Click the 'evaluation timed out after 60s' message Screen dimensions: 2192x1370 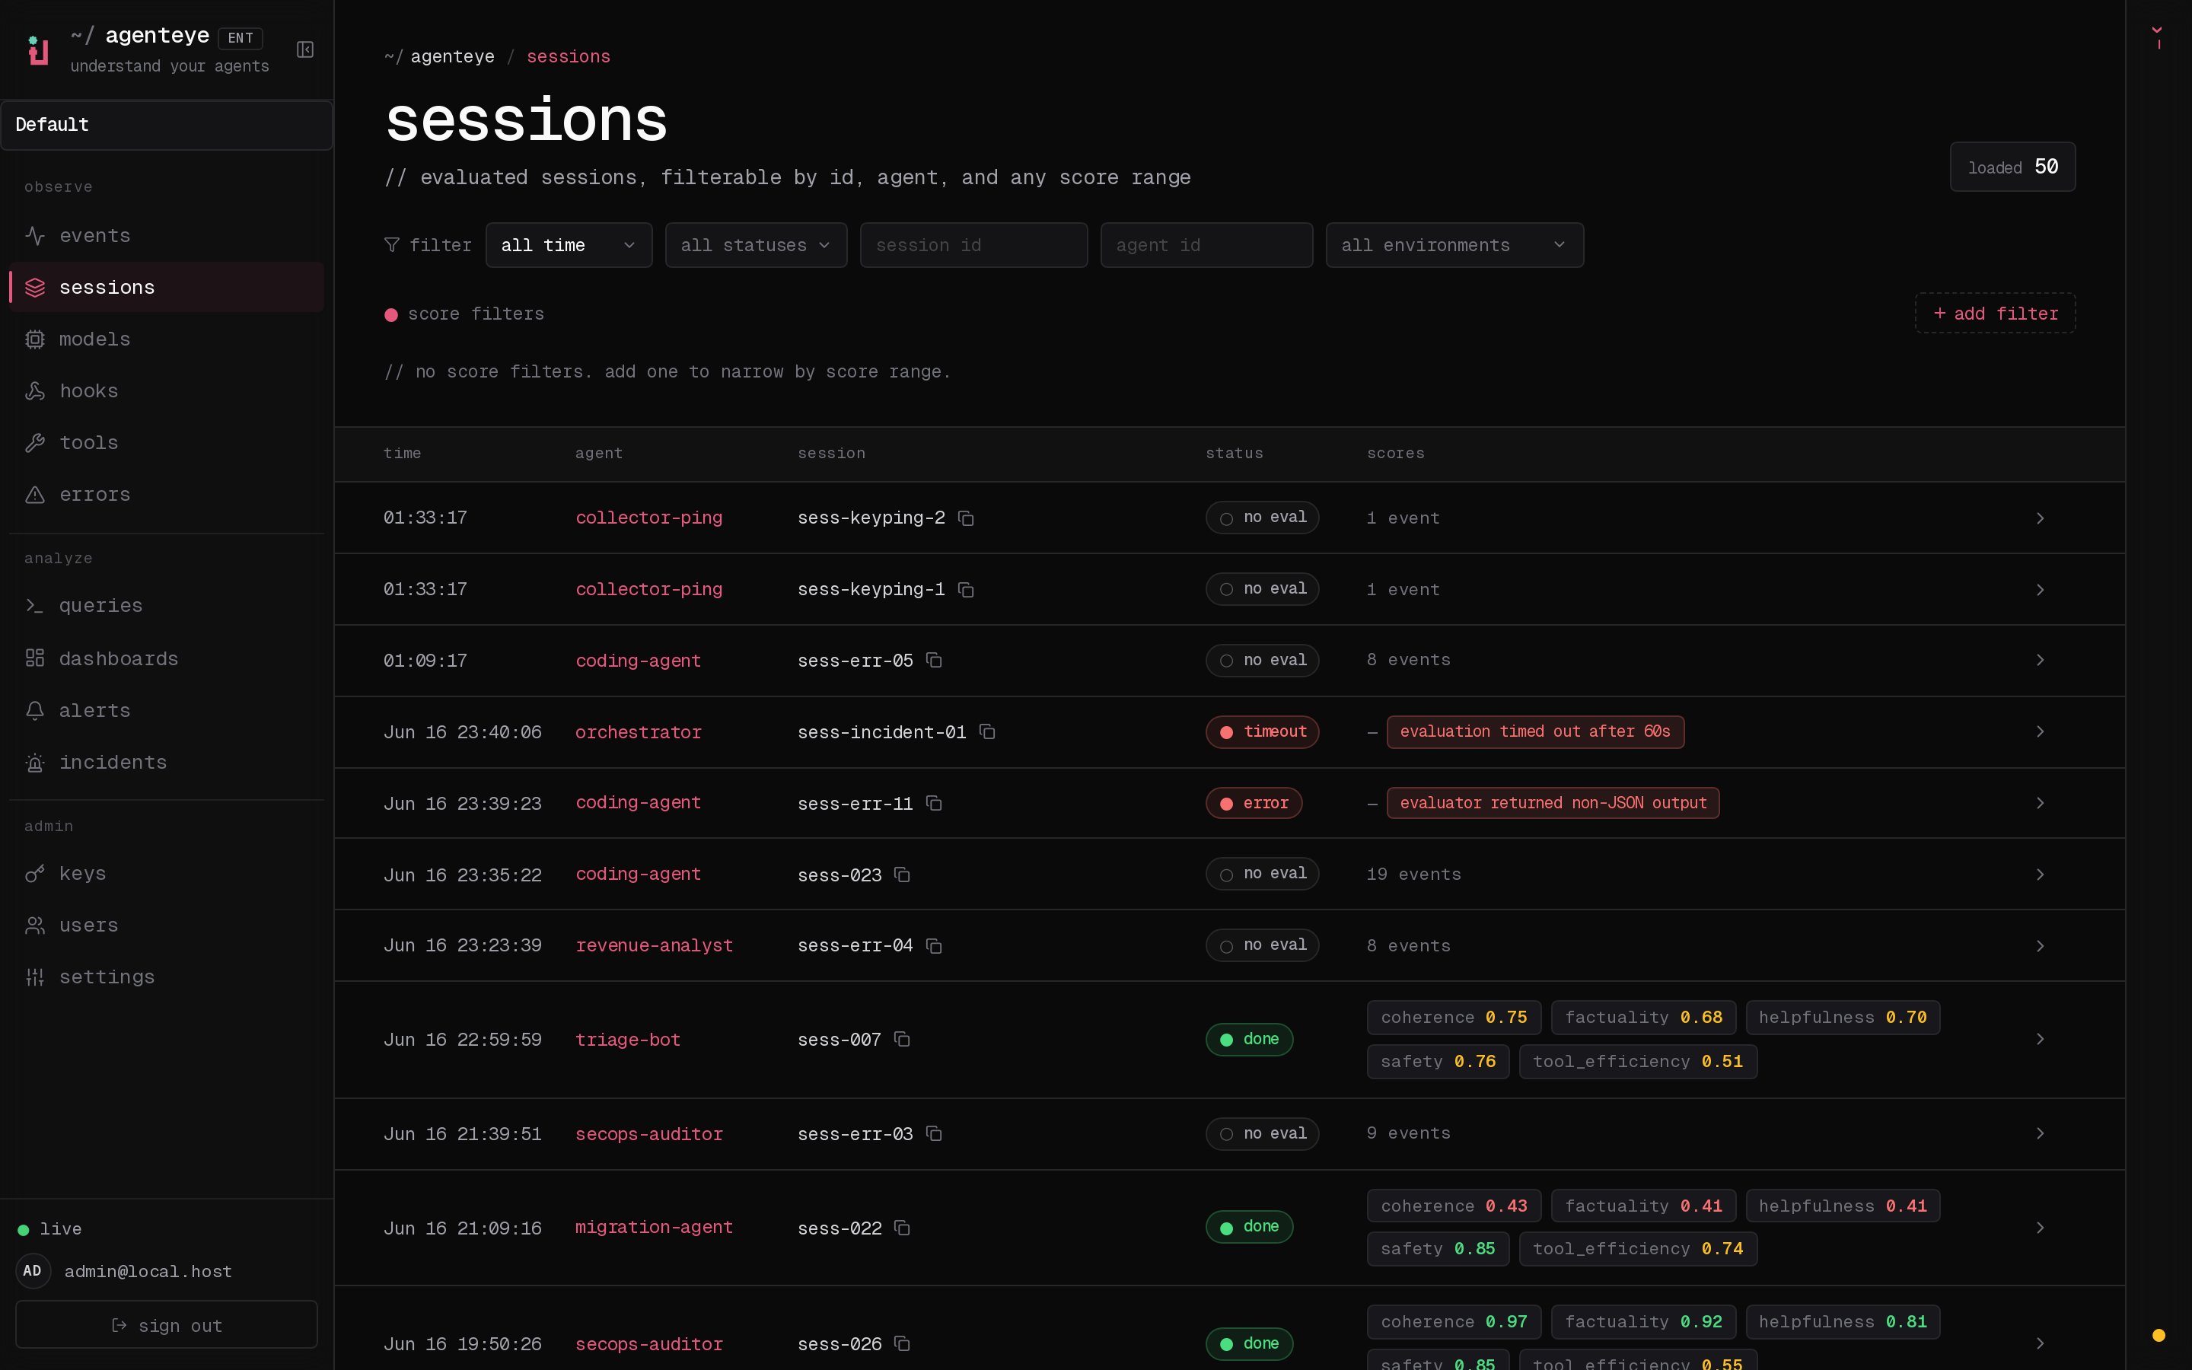[1535, 731]
